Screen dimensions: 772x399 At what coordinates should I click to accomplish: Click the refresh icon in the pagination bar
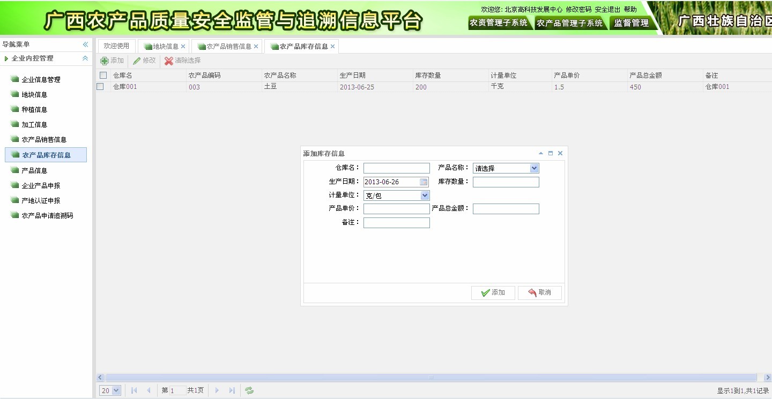(249, 390)
